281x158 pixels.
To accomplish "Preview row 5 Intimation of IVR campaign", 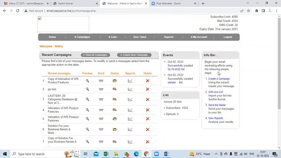I will tap(87, 118).
